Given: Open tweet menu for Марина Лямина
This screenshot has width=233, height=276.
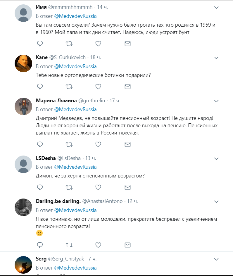Looking at the screenshot, I should [216, 101].
